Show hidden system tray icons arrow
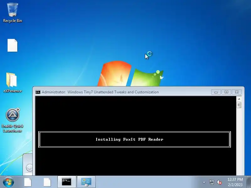The width and height of the screenshot is (251, 188). coord(204,182)
